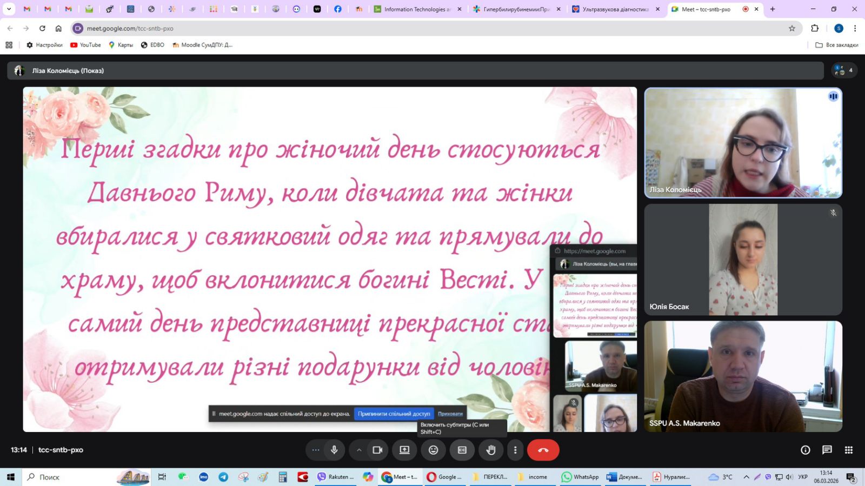Open the chat with everyone icon
The image size is (865, 486).
coord(827,450)
